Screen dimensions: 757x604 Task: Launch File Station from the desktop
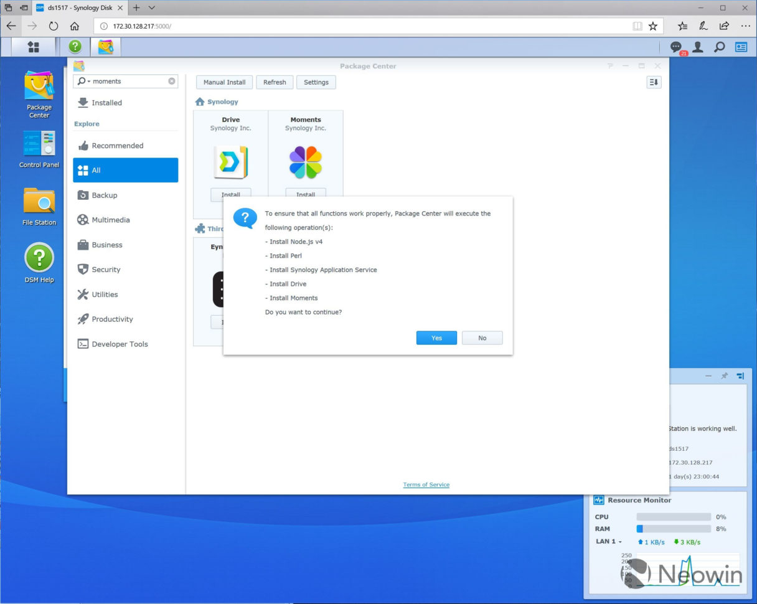pos(39,205)
